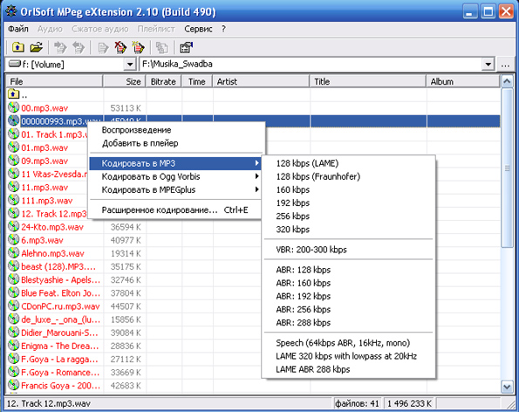Open the drive selector dropdown arrow

click(130, 64)
